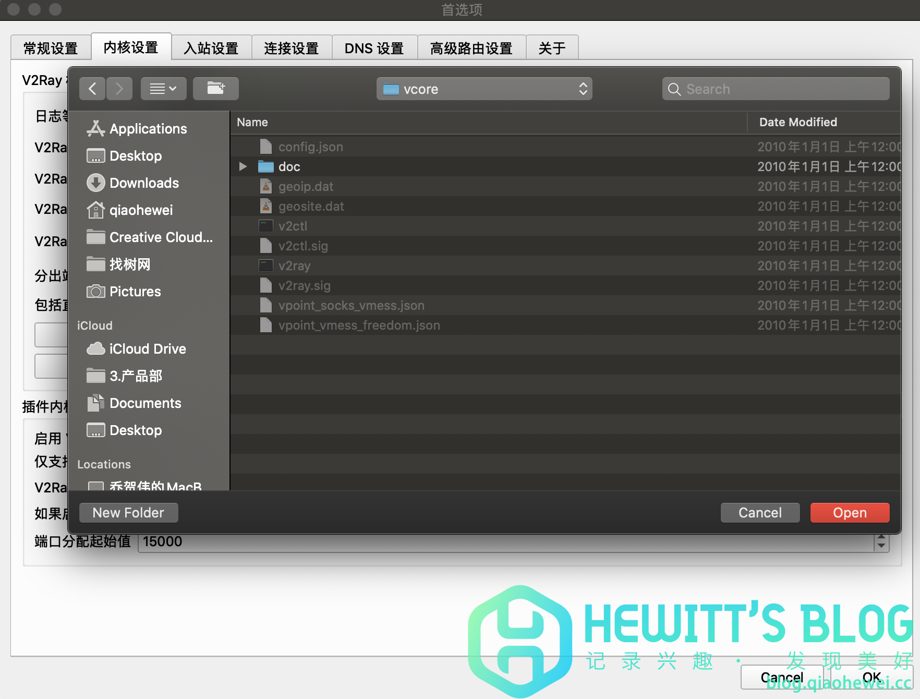This screenshot has height=699, width=920.
Task: Click the red Open button
Action: click(x=850, y=513)
